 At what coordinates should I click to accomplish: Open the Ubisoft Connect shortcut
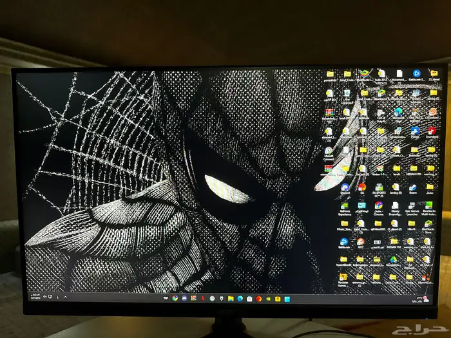click(329, 149)
